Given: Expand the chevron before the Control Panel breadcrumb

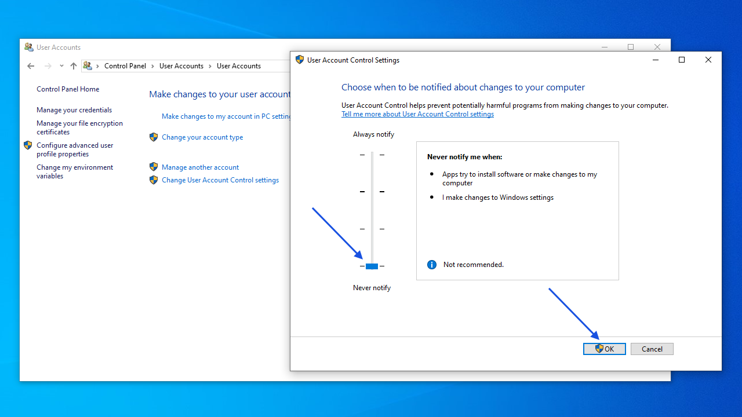Looking at the screenshot, I should (98, 66).
